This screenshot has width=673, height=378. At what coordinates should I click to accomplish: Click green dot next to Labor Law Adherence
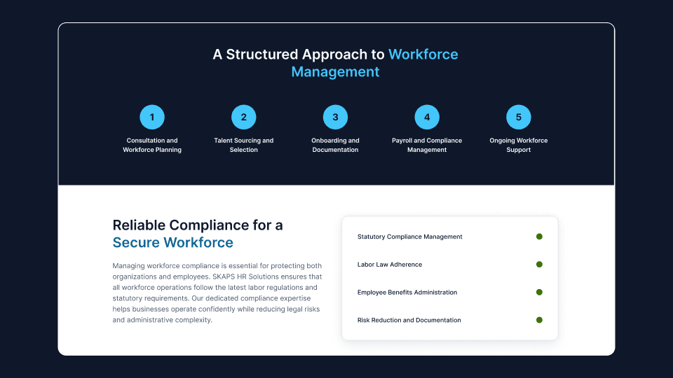point(539,265)
